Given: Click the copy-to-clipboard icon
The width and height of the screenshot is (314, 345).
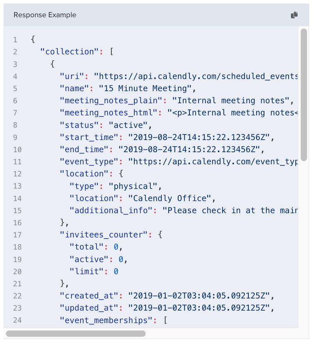Looking at the screenshot, I should 294,15.
